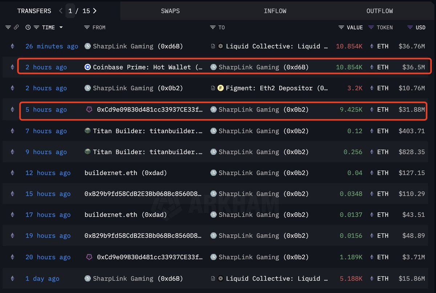Open 'Liquid Collective' label in the 26 minutes ago row
Viewport: 436px width, 293px height.
pyautogui.click(x=277, y=46)
